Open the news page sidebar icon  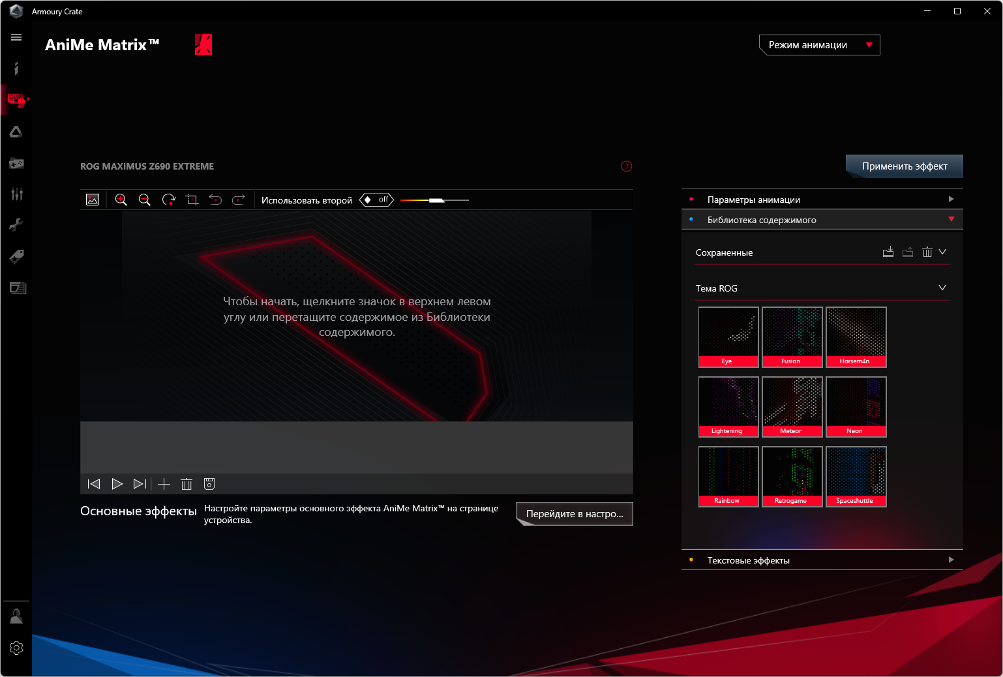click(18, 288)
